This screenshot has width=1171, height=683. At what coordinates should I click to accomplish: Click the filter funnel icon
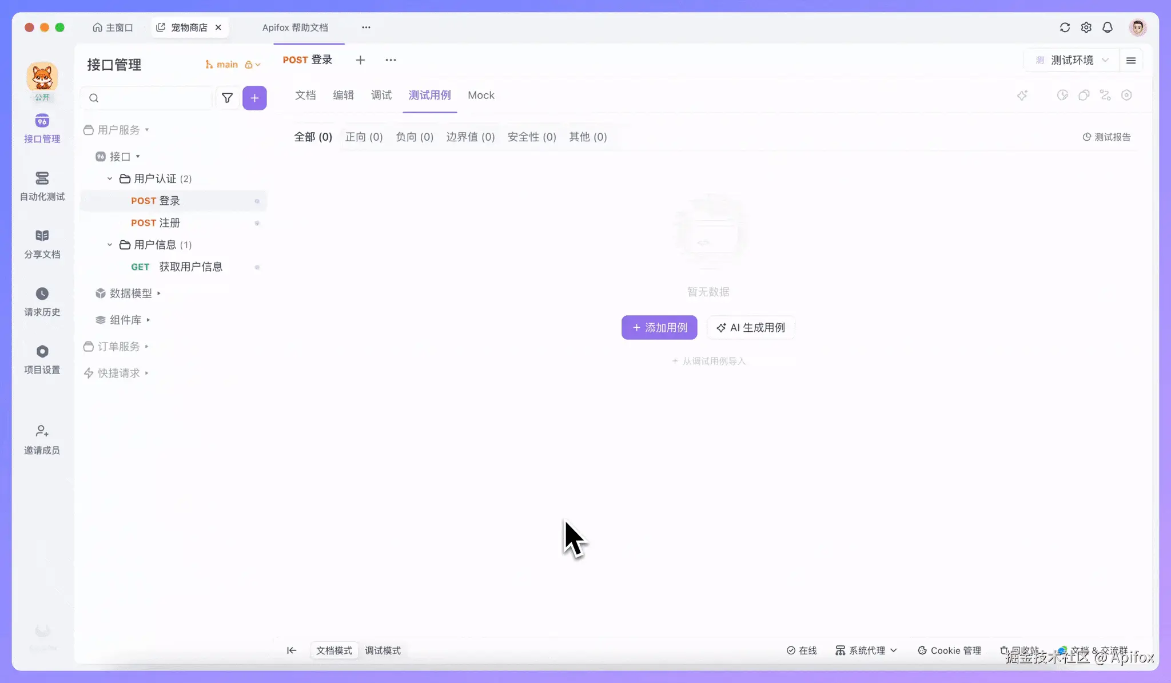pos(227,98)
